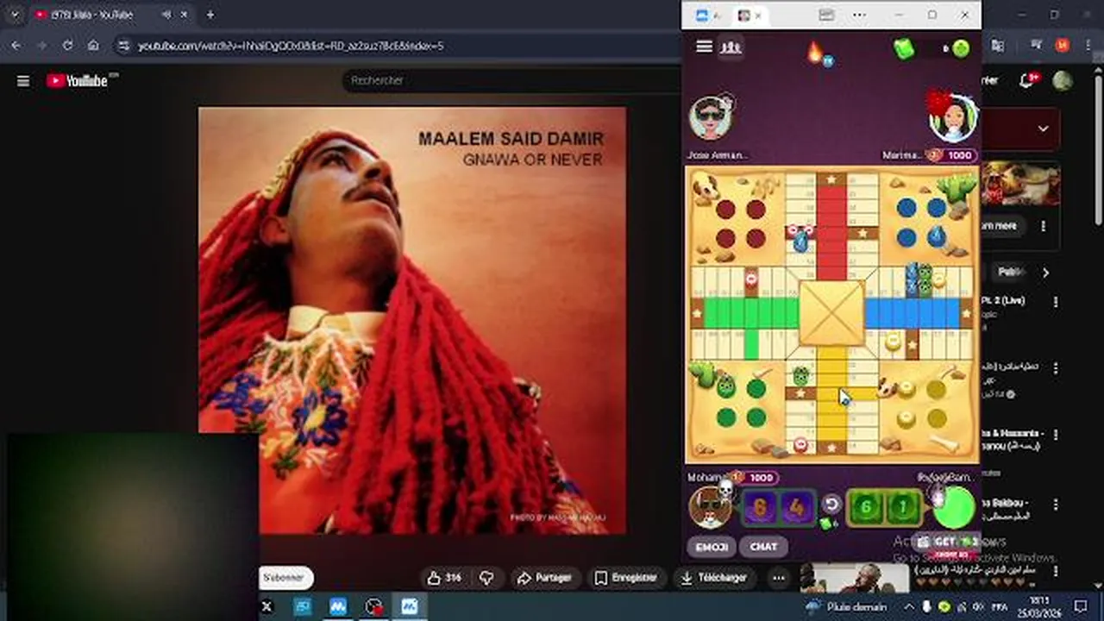Viewport: 1104px width, 621px height.
Task: Open YouTube notifications bell
Action: [1027, 81]
